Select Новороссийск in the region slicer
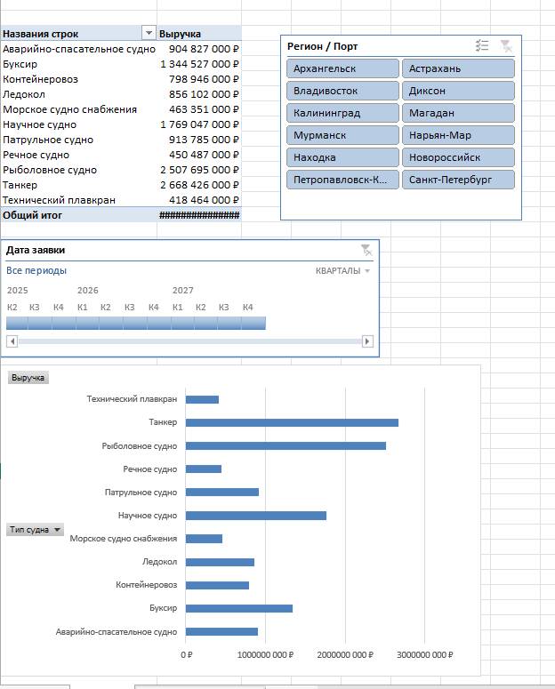This screenshot has width=555, height=689. click(458, 157)
